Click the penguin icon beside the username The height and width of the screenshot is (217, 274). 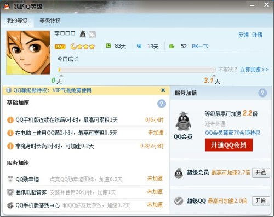pyautogui.click(x=83, y=34)
